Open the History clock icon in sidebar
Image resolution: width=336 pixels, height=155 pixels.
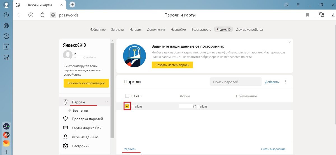[6, 15]
